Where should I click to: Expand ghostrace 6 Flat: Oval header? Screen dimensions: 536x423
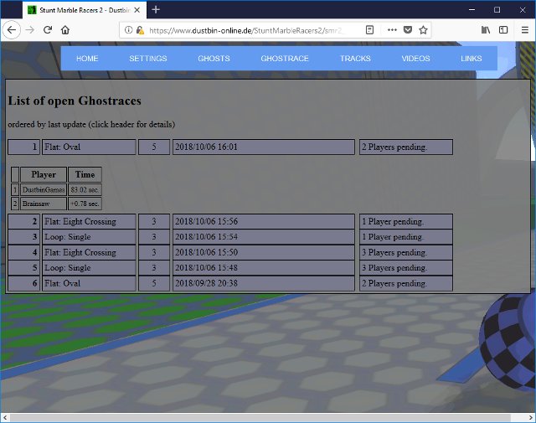(x=89, y=283)
